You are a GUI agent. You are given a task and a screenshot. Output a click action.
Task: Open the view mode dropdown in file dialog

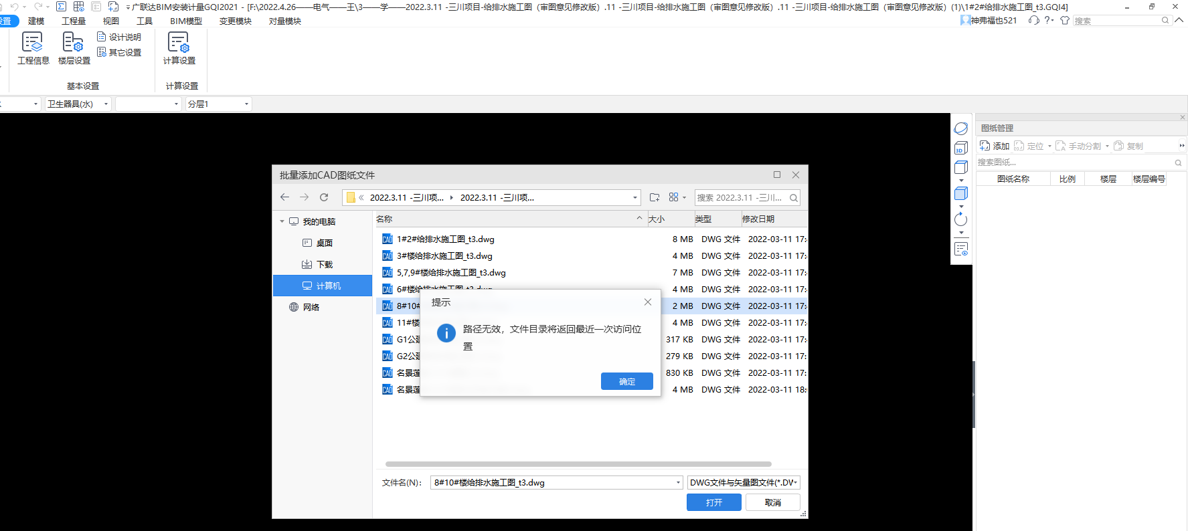point(677,197)
